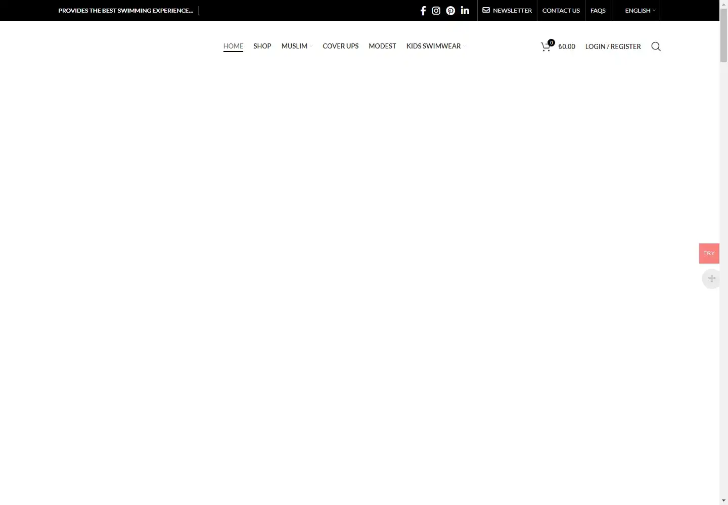728x505 pixels.
Task: Open the FAQS link
Action: (598, 11)
